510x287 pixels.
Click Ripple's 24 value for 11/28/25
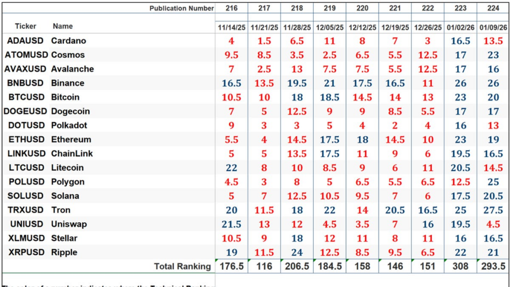coord(297,252)
